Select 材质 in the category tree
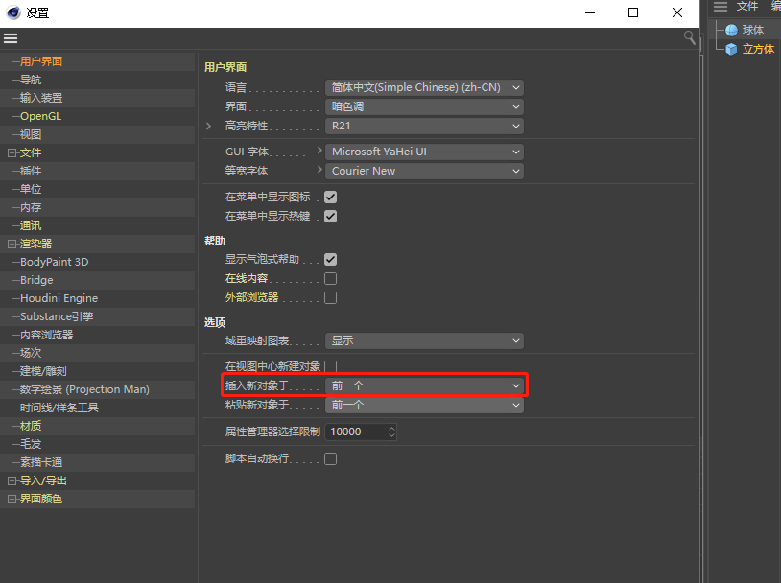This screenshot has height=583, width=781. [x=31, y=426]
